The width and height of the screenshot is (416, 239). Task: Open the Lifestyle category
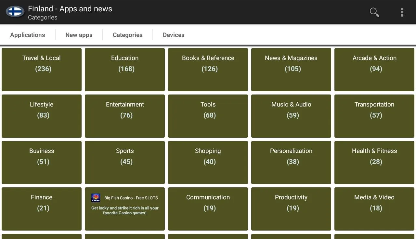tap(42, 116)
